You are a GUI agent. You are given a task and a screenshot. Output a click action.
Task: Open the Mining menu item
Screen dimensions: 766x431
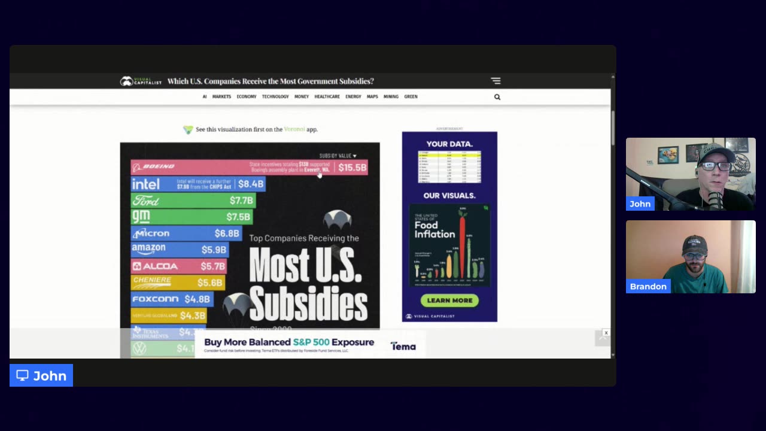click(391, 96)
